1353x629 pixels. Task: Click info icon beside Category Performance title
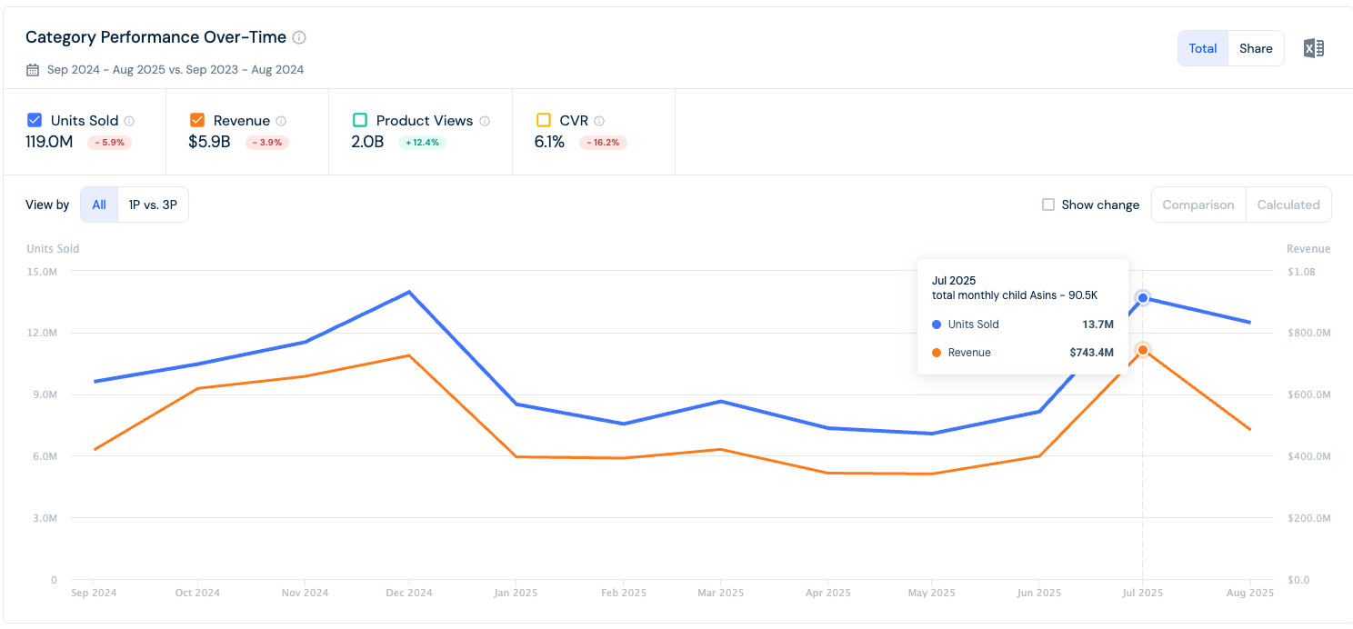click(299, 38)
